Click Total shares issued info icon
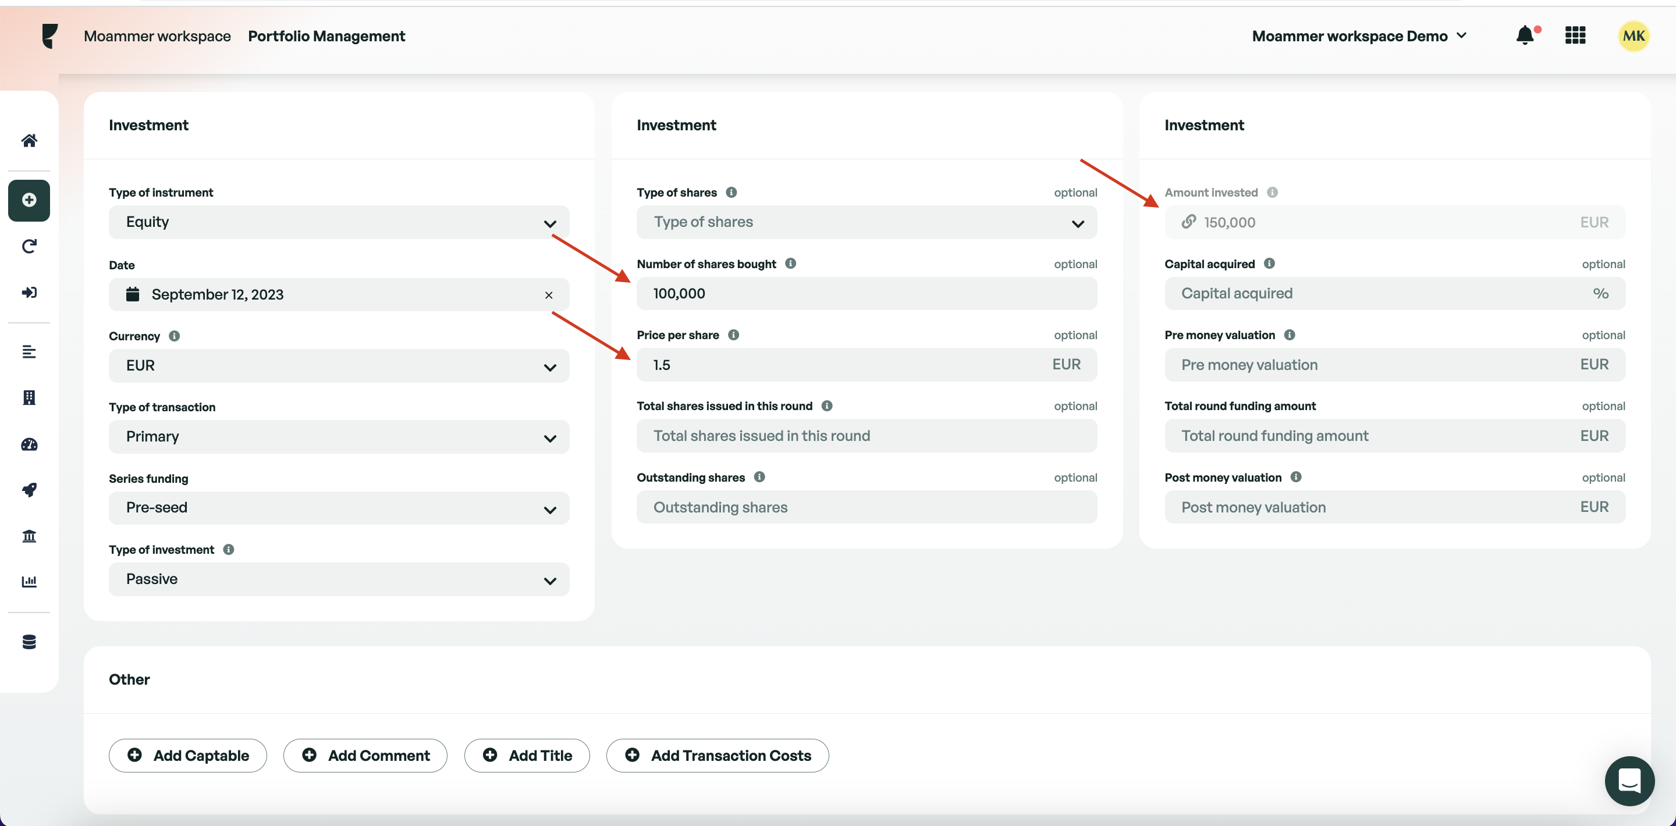 pos(827,406)
